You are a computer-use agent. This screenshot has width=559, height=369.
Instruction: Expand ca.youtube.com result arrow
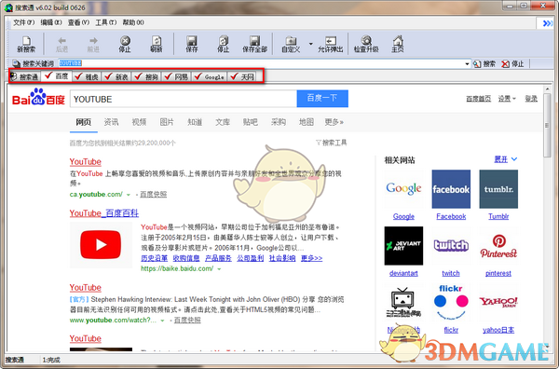pos(129,195)
